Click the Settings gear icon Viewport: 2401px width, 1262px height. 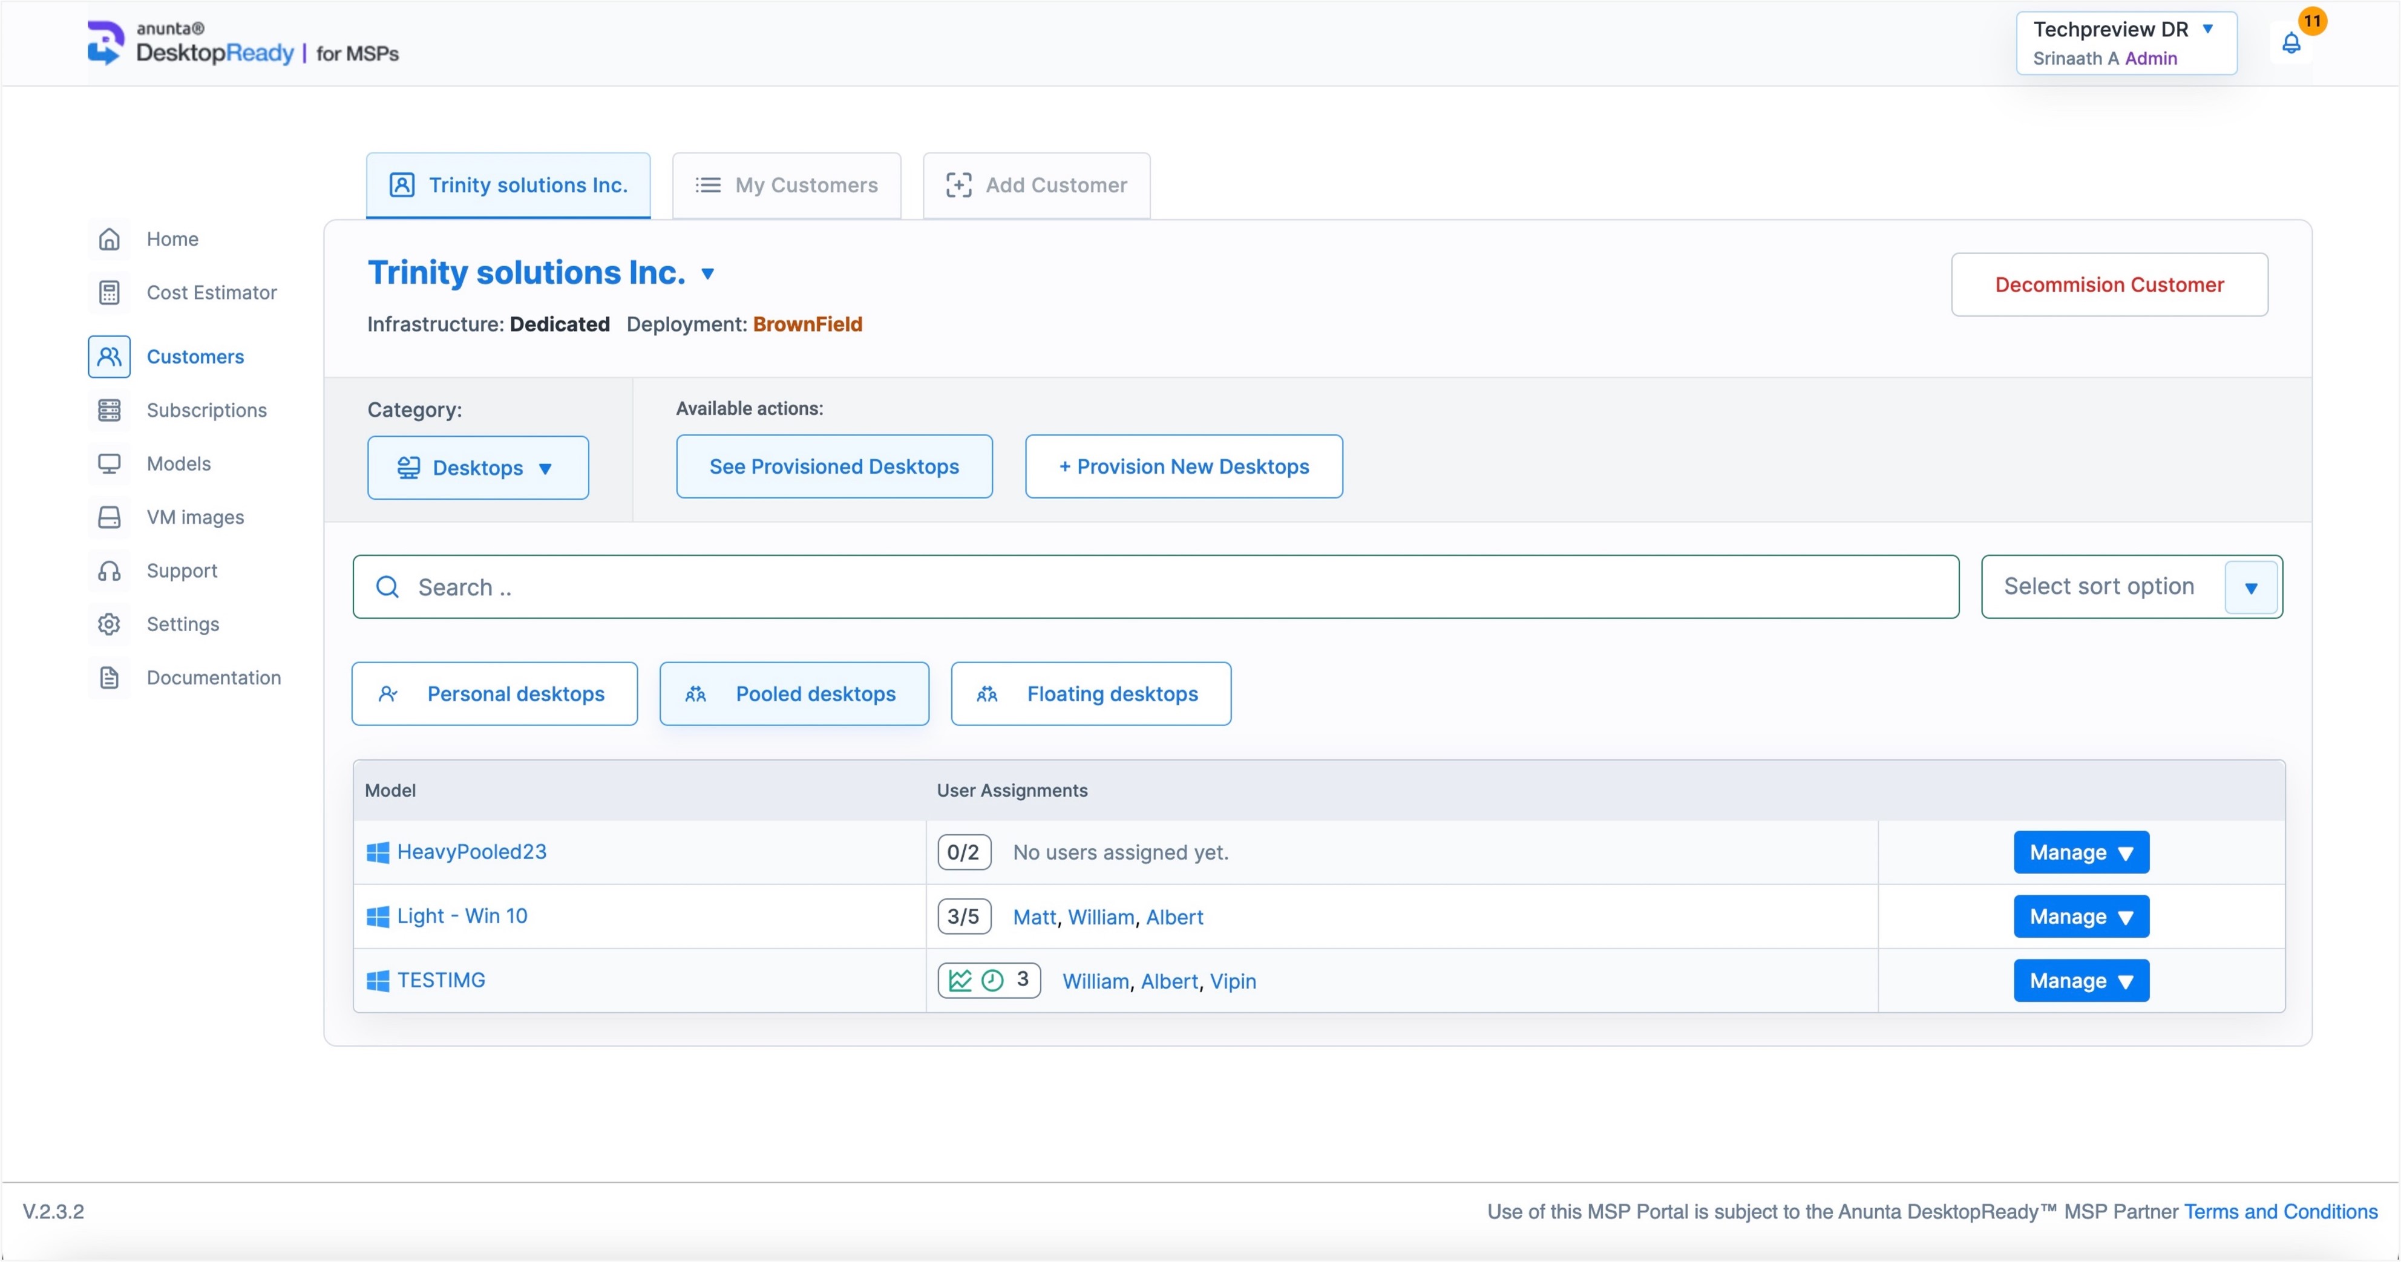click(x=109, y=624)
